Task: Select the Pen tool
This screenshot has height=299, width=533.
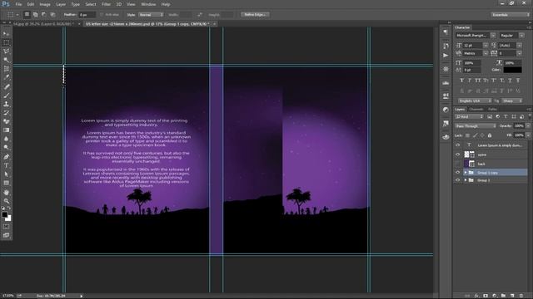Action: (x=6, y=157)
